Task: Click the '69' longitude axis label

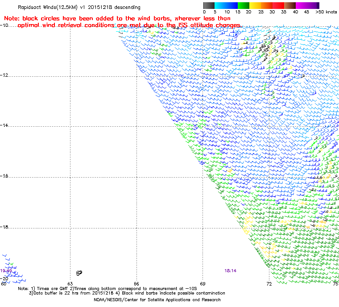Action: [x=203, y=284]
